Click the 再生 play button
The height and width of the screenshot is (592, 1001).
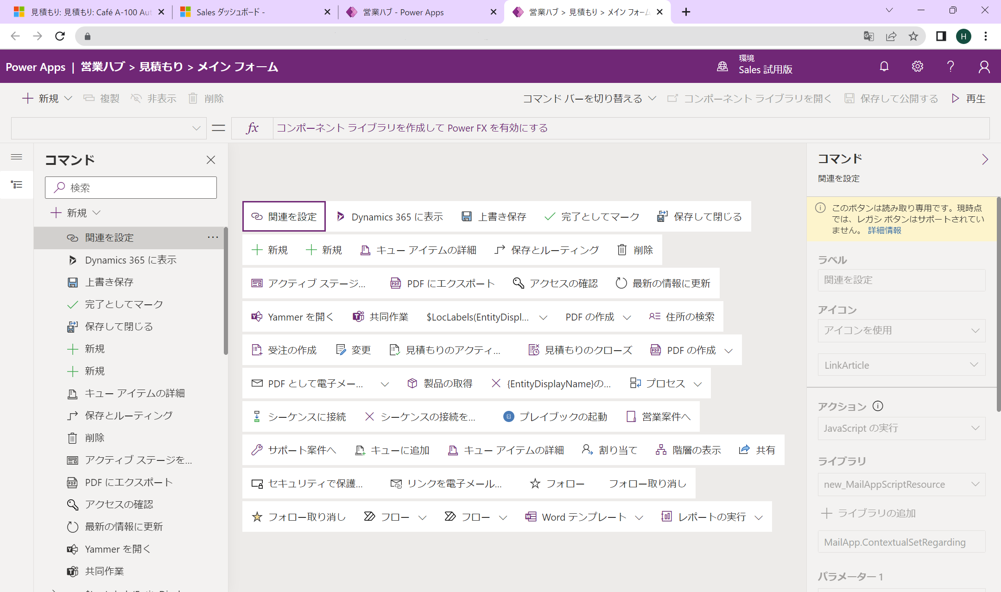(969, 98)
